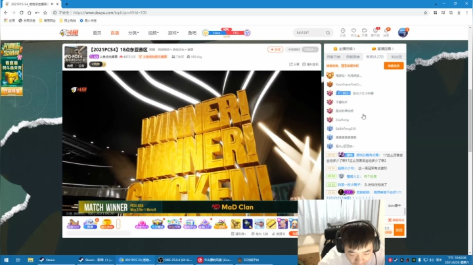Open the gold trophy activity icon

point(107,224)
